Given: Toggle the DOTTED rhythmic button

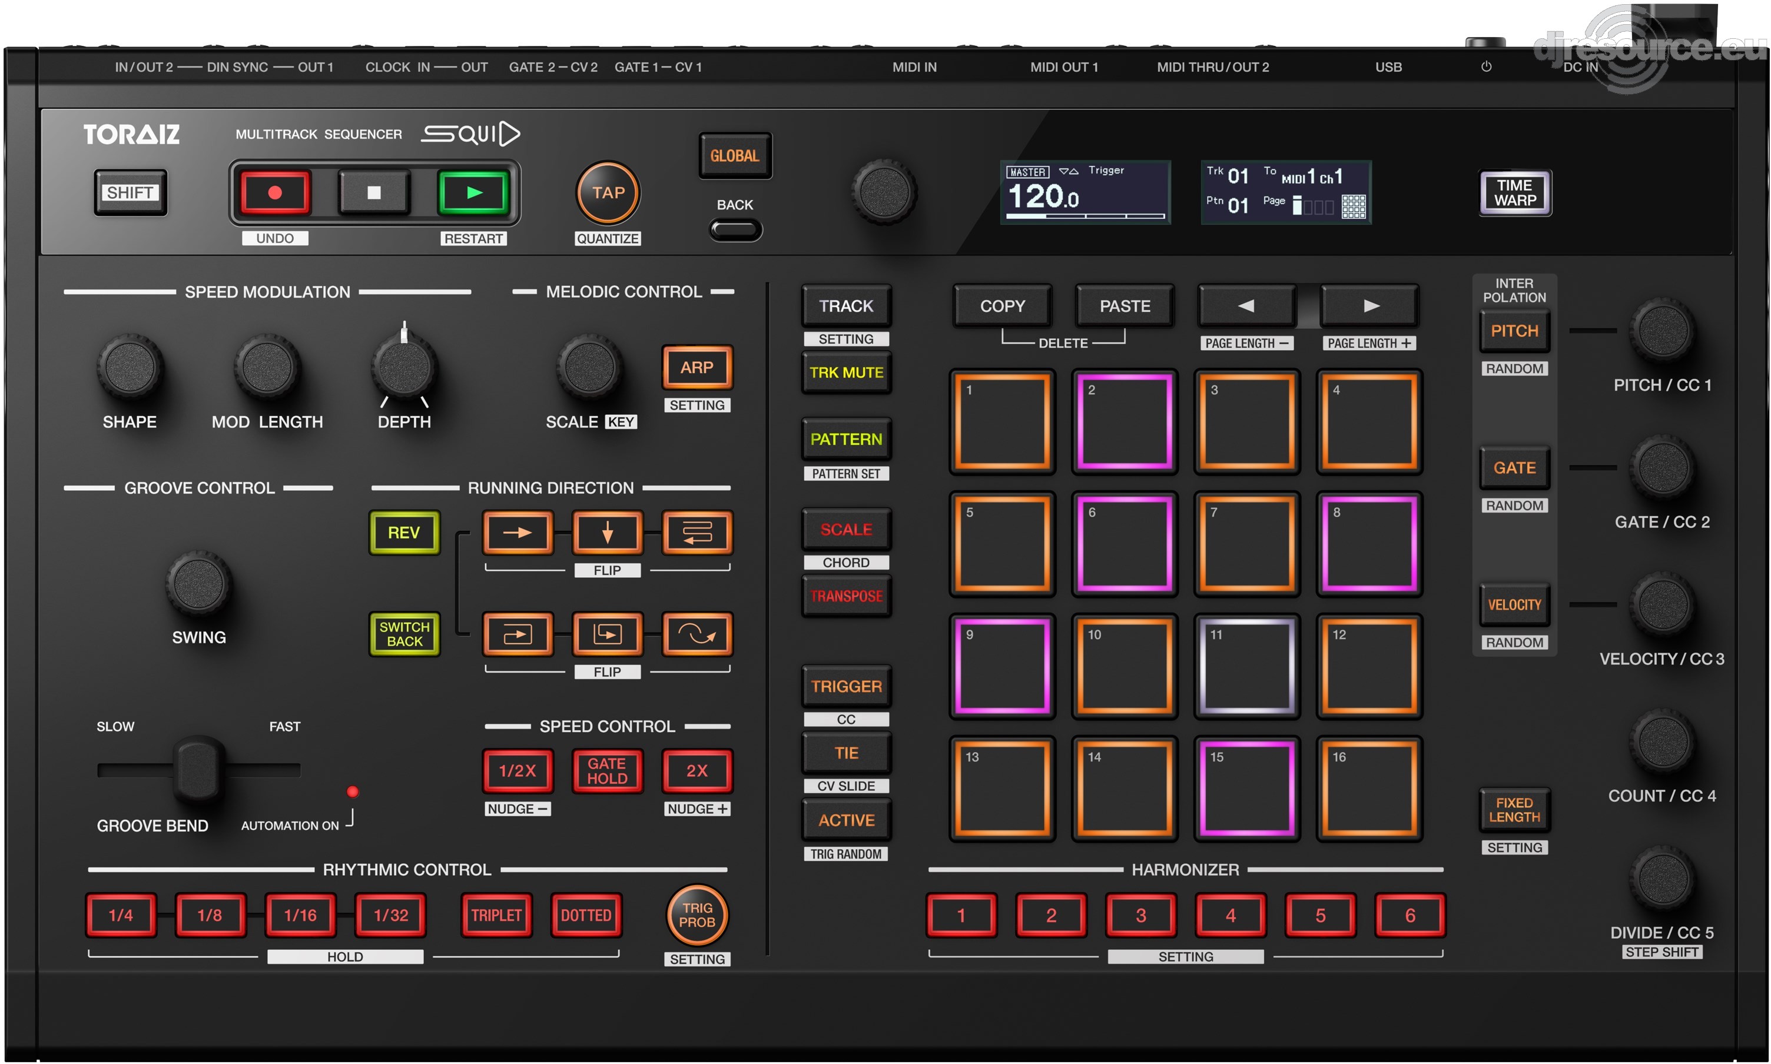Looking at the screenshot, I should (585, 915).
